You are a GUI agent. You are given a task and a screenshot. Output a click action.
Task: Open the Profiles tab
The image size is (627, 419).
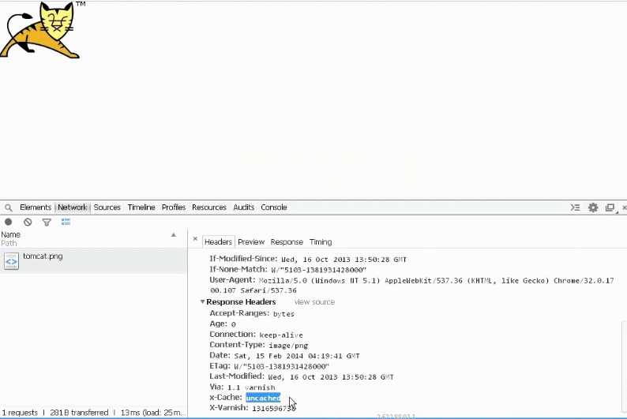tap(174, 208)
